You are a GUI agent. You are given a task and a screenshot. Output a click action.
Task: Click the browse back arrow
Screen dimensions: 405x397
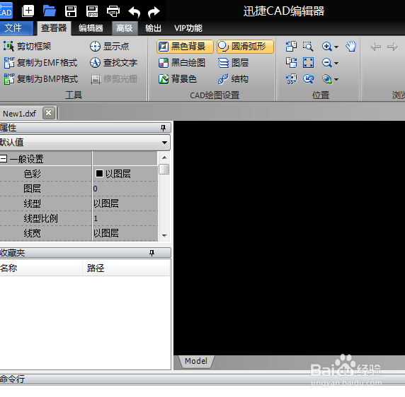tap(375, 47)
